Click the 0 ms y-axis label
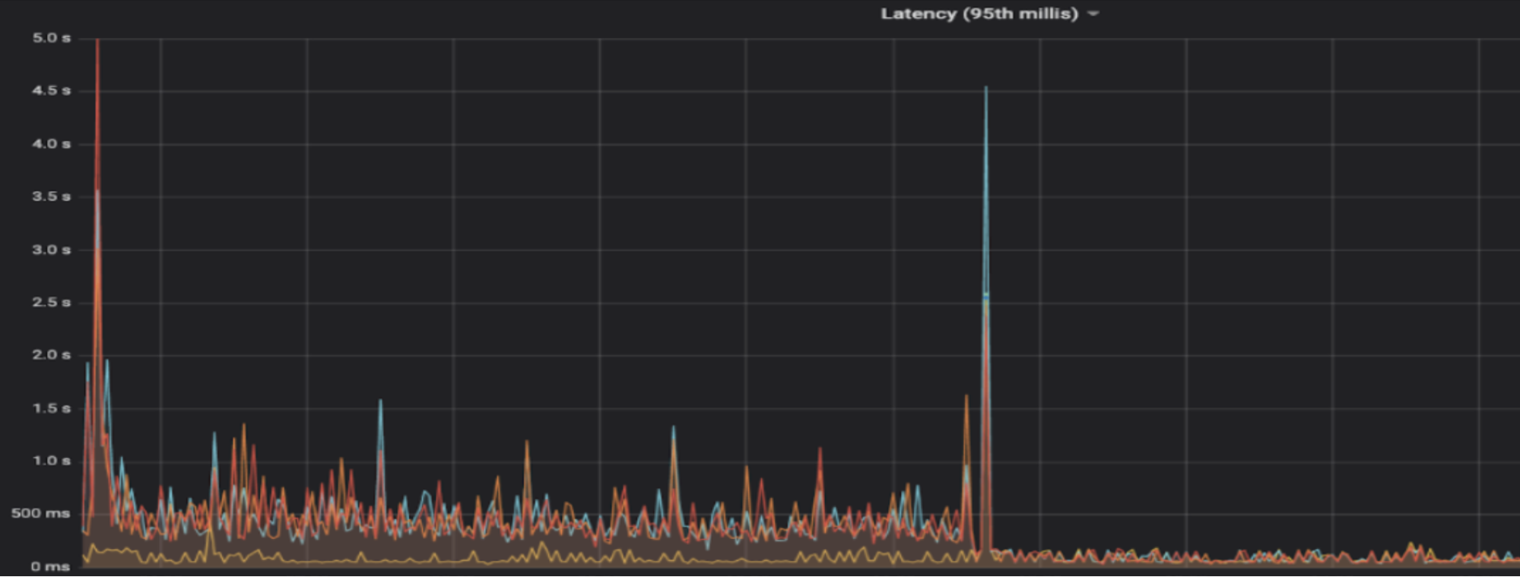The width and height of the screenshot is (1520, 577). 50,566
